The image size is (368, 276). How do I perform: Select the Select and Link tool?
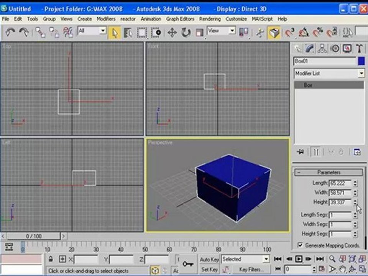[40, 32]
